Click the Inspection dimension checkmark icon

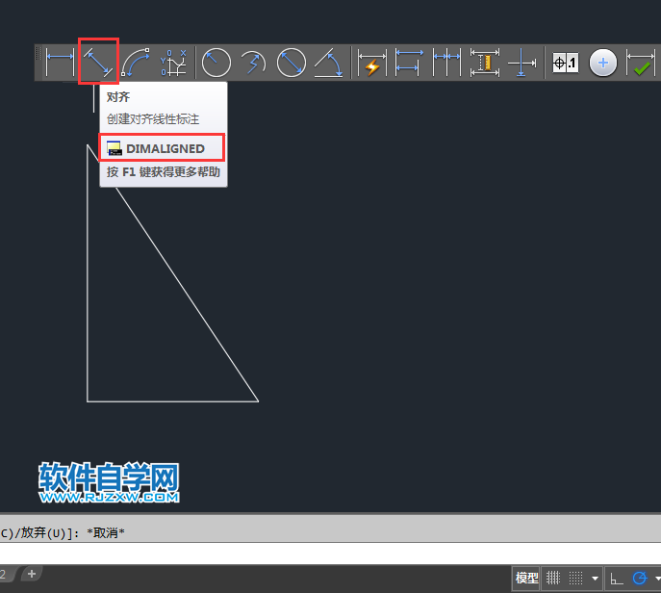coord(641,63)
